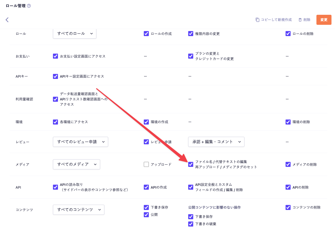
Task: Click the help question mark icon beside ロール管理
Action: click(29, 6)
